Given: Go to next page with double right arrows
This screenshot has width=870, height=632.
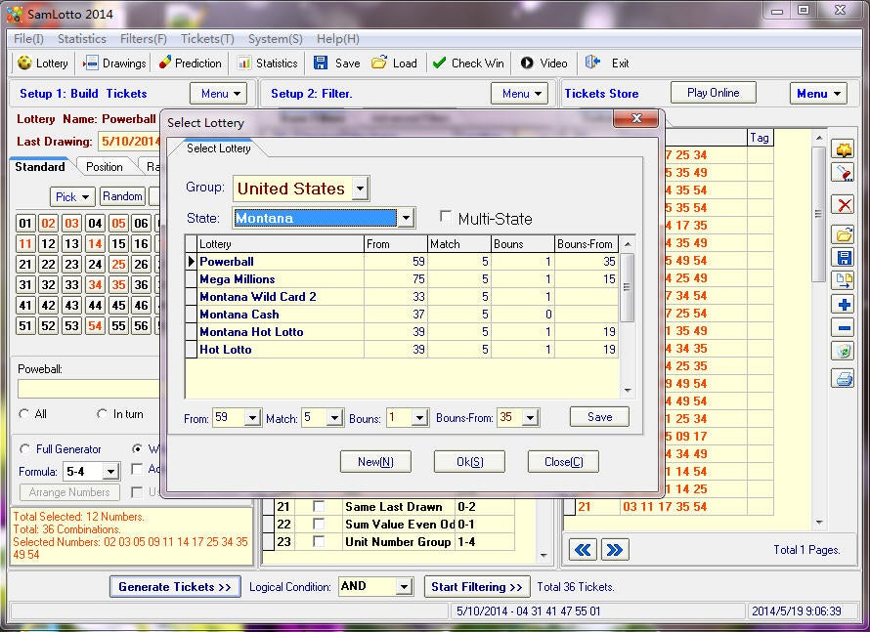Looking at the screenshot, I should [615, 550].
